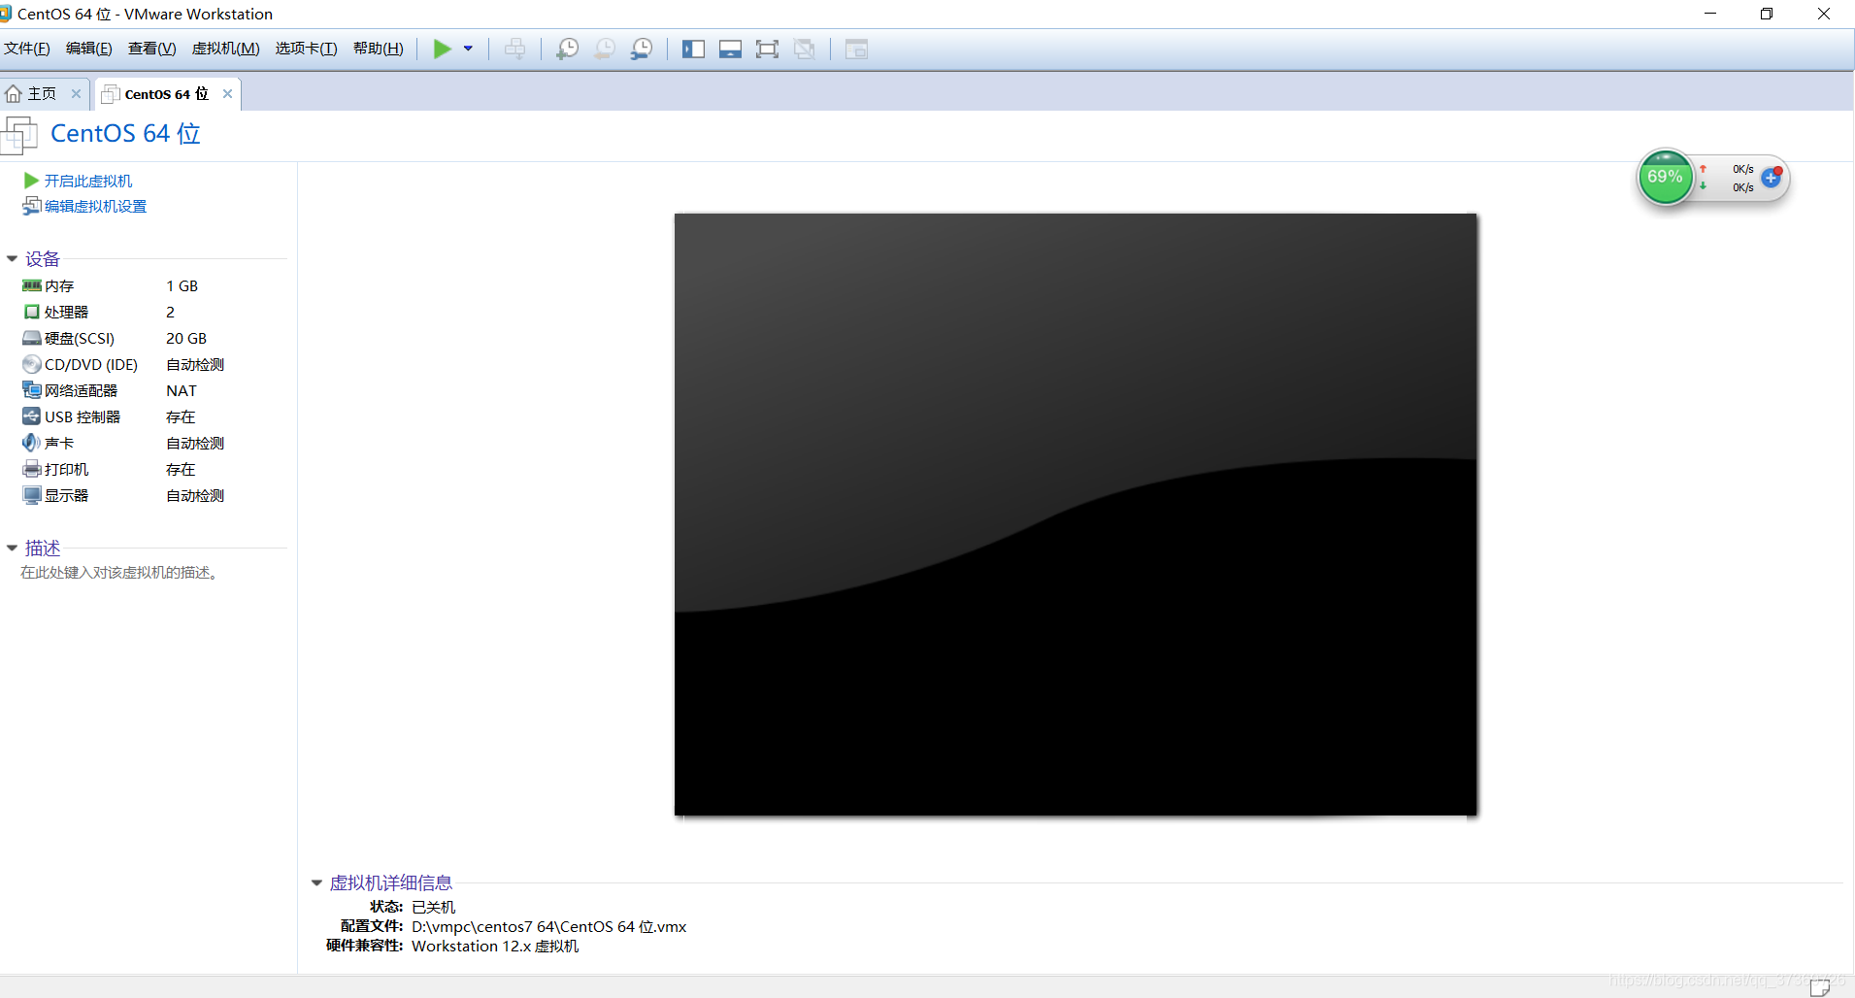Click the 1 GB memory value
The height and width of the screenshot is (998, 1855).
coord(182,285)
